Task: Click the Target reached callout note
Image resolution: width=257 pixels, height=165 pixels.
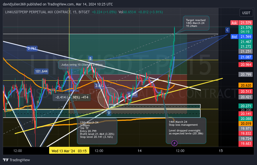Action: (196, 23)
